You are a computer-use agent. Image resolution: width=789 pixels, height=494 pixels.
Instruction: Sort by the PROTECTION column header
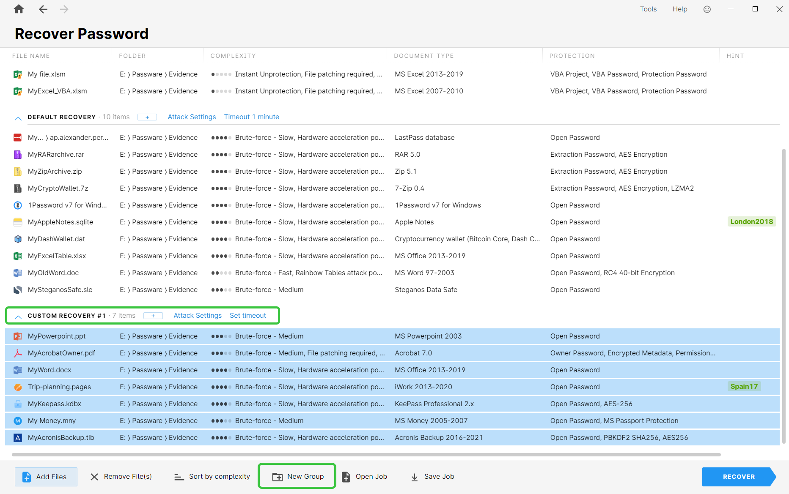click(572, 56)
